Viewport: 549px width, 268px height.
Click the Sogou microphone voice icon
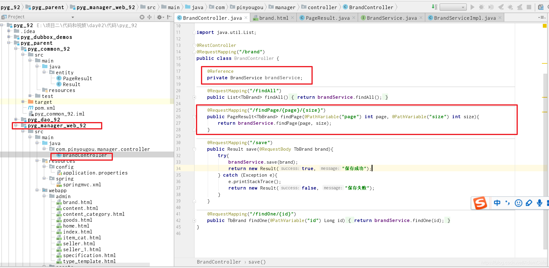pyautogui.click(x=540, y=203)
